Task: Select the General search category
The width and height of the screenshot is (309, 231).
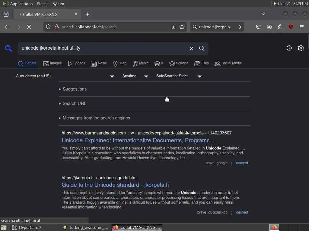Action: [x=27, y=63]
